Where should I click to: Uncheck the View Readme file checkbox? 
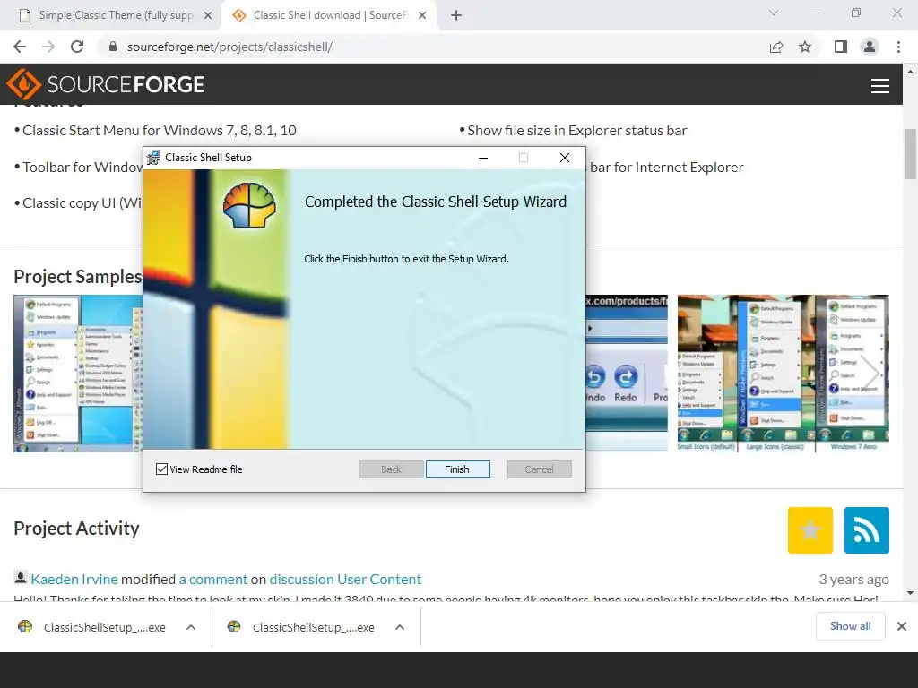click(161, 469)
